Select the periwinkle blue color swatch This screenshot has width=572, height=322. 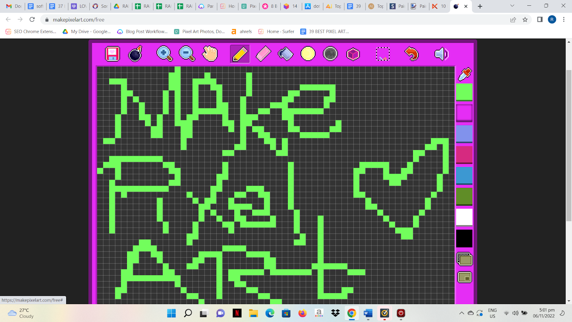pyautogui.click(x=464, y=134)
